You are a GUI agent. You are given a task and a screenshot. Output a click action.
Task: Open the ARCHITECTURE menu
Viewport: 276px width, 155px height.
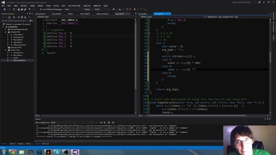(x=74, y=6)
